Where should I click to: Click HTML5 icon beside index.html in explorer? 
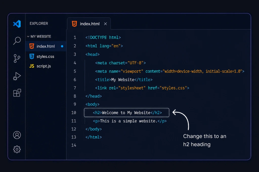[32, 46]
